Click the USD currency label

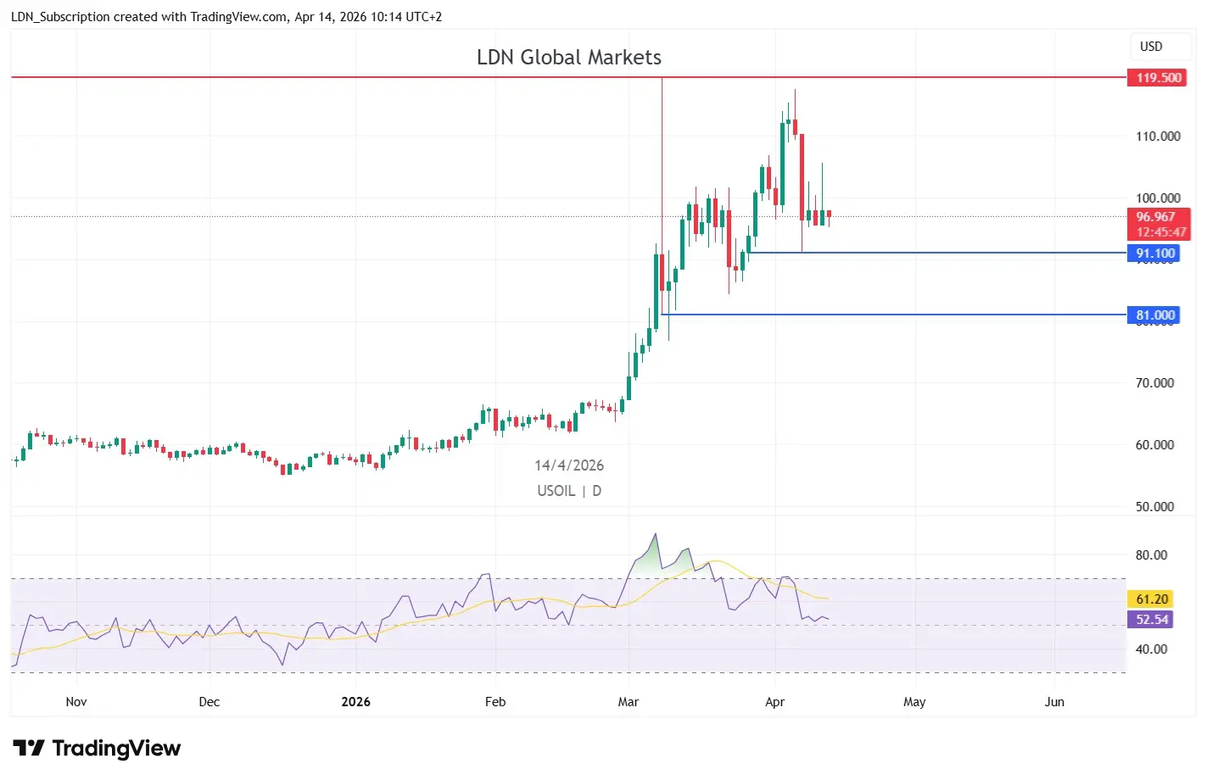(x=1150, y=47)
